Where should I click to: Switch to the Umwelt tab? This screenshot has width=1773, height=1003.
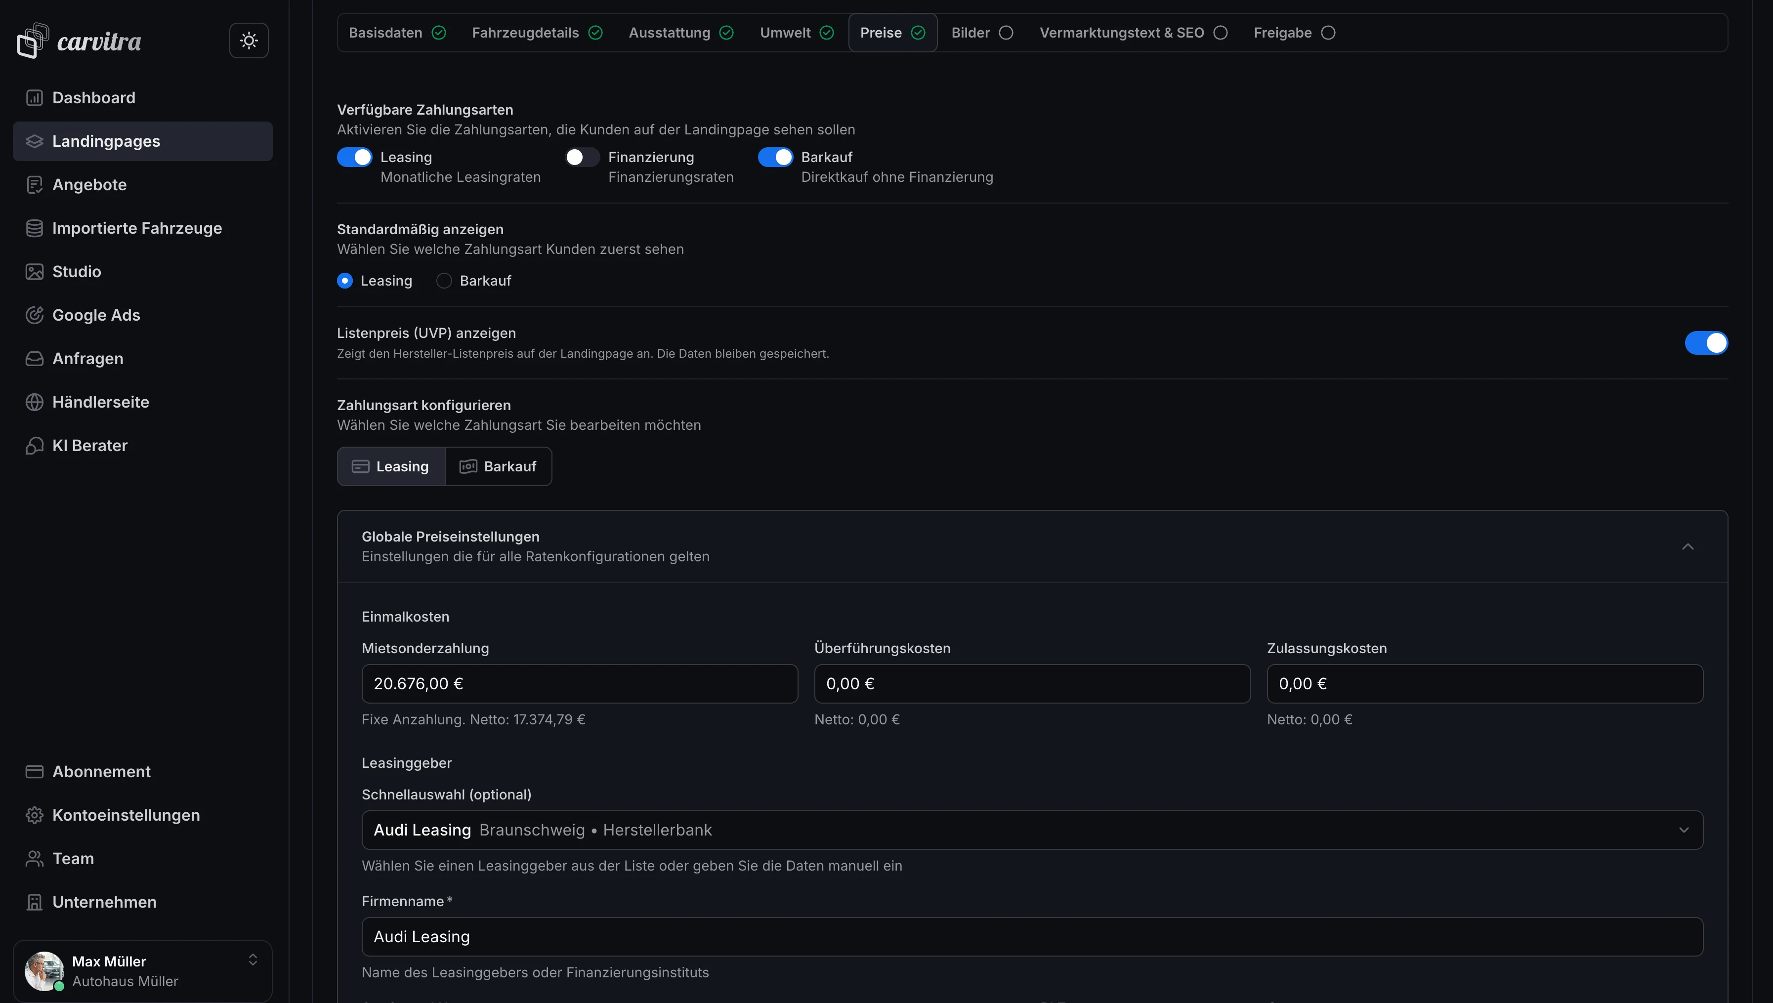(797, 33)
